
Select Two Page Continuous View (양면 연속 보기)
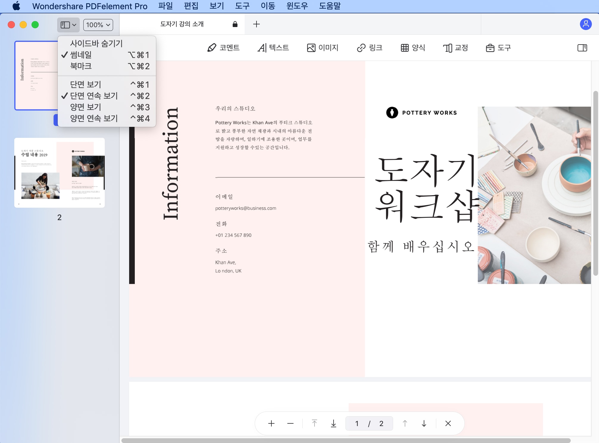107,118
